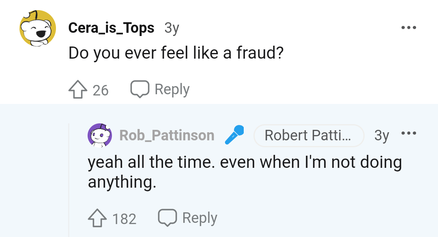Upvote Rob_Pattinson's reply
This screenshot has width=438, height=237.
[97, 218]
